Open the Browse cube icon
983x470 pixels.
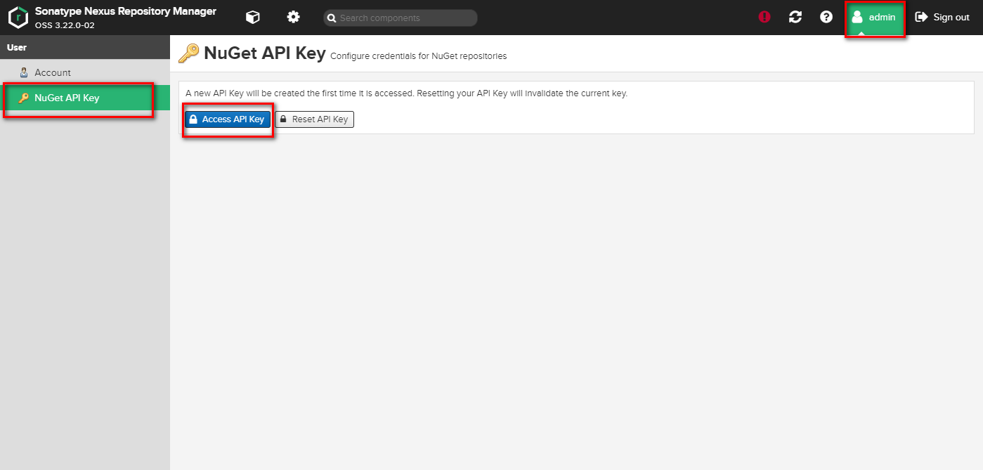(252, 17)
